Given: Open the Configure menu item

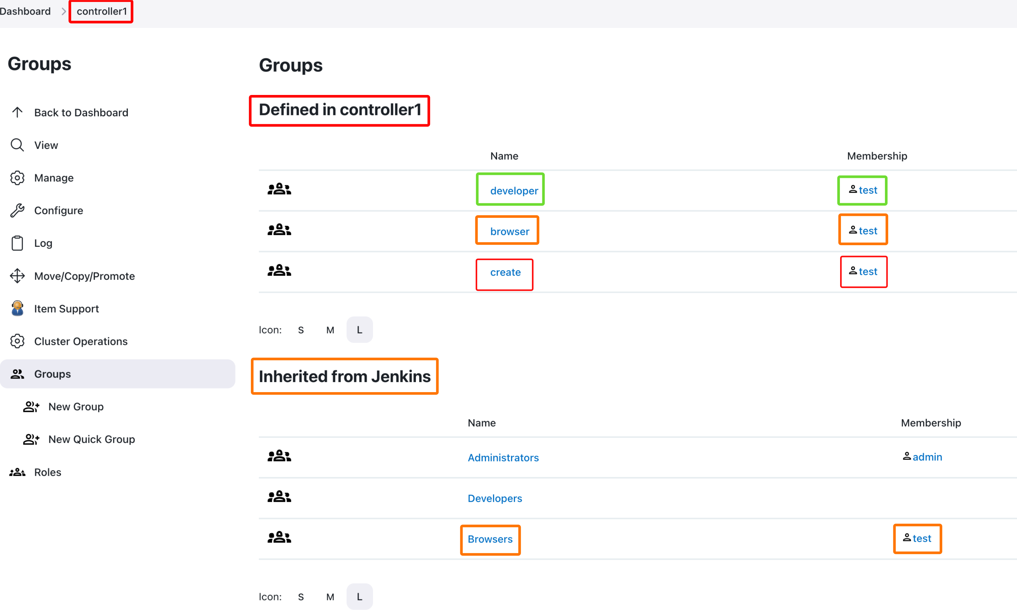Looking at the screenshot, I should [x=58, y=210].
